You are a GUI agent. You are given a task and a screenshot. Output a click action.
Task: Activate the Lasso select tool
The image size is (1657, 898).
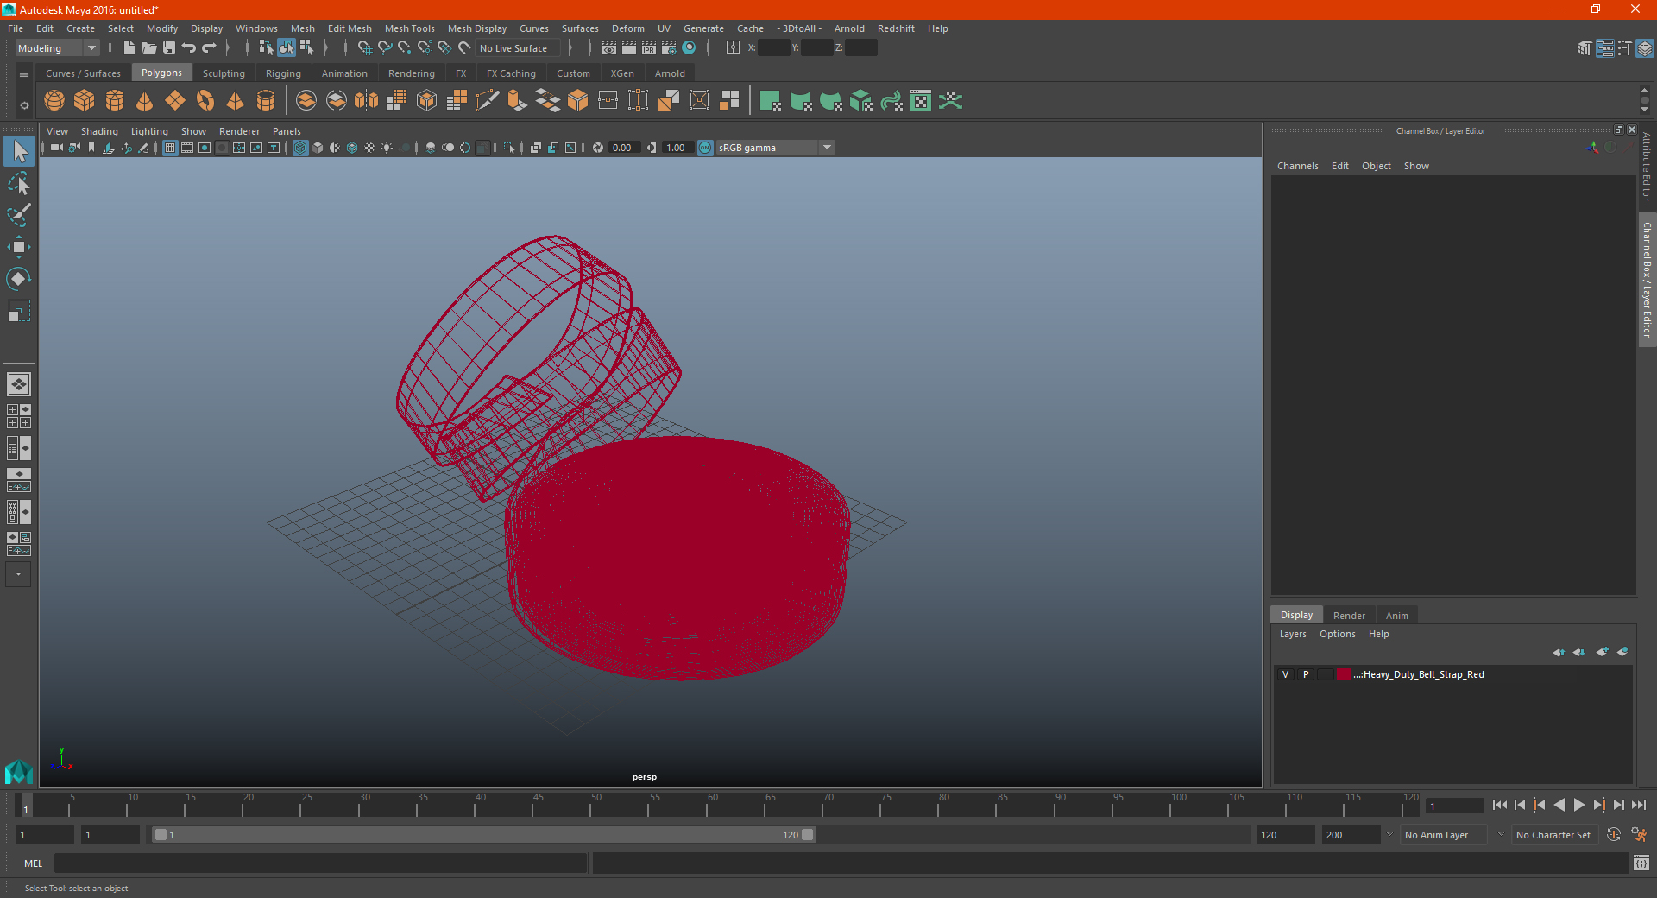[19, 183]
